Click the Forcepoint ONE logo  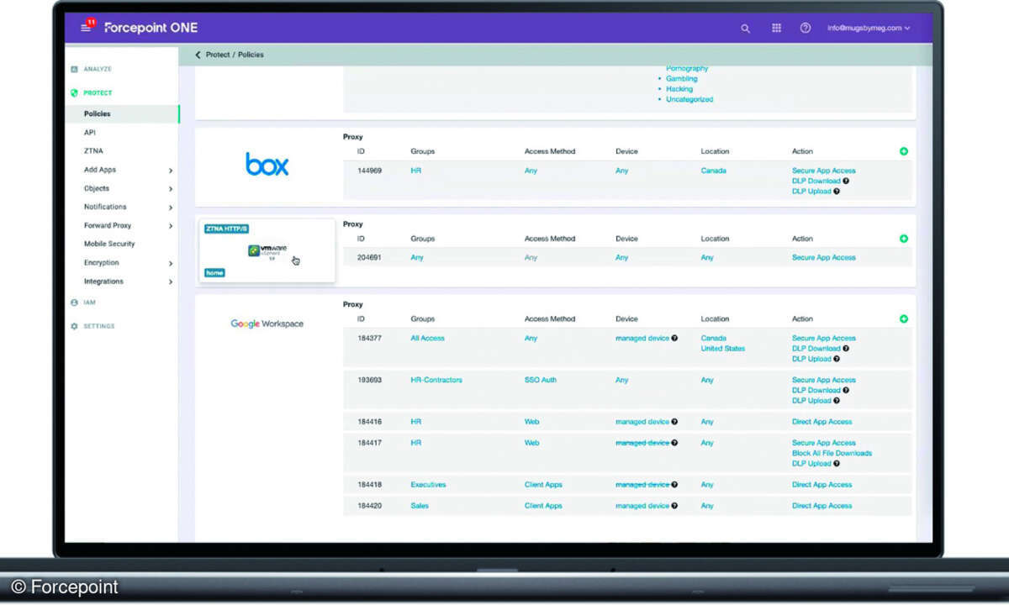[151, 28]
